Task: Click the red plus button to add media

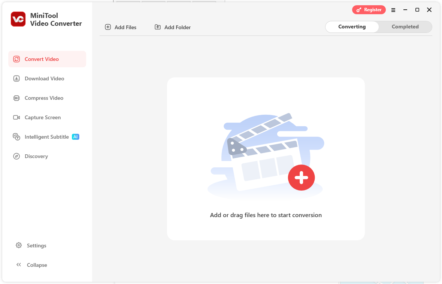Action: point(302,177)
